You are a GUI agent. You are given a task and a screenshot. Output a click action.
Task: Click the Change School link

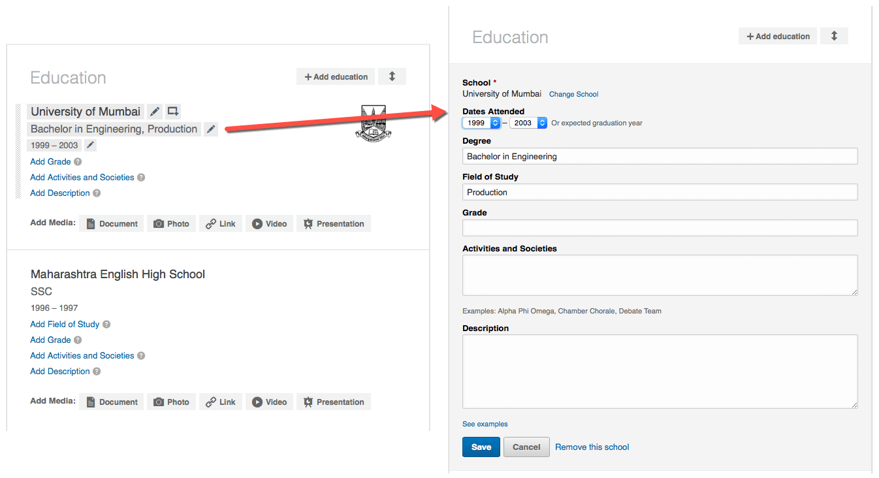(573, 93)
